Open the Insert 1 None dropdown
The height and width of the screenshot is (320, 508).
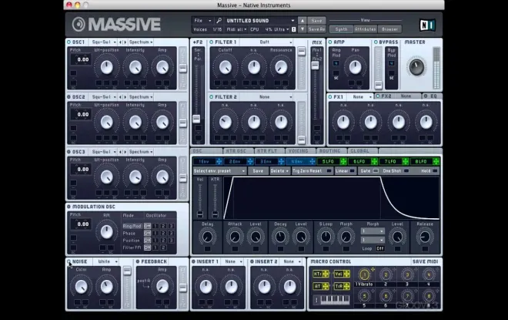(x=232, y=261)
